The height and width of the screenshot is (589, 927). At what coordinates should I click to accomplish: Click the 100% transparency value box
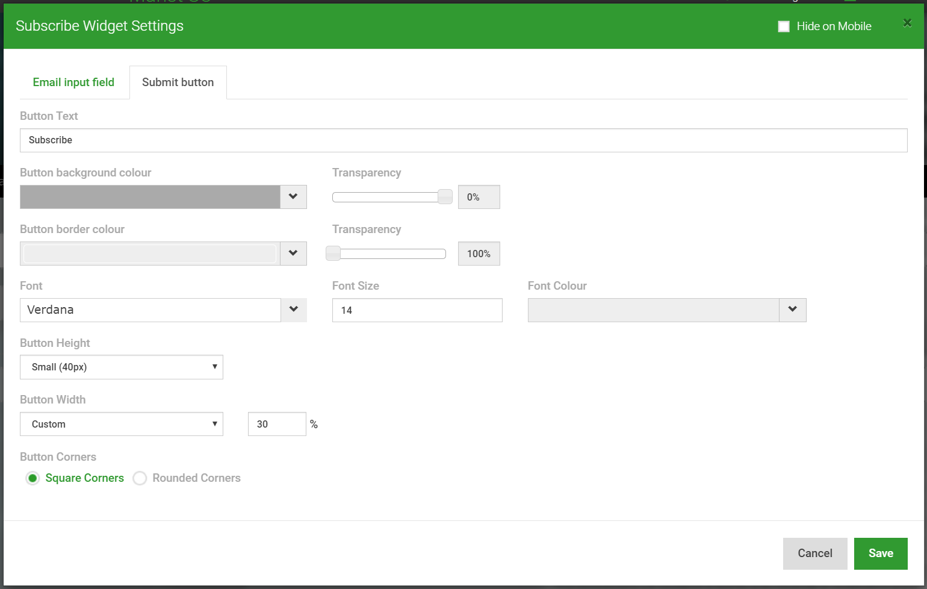pos(479,254)
